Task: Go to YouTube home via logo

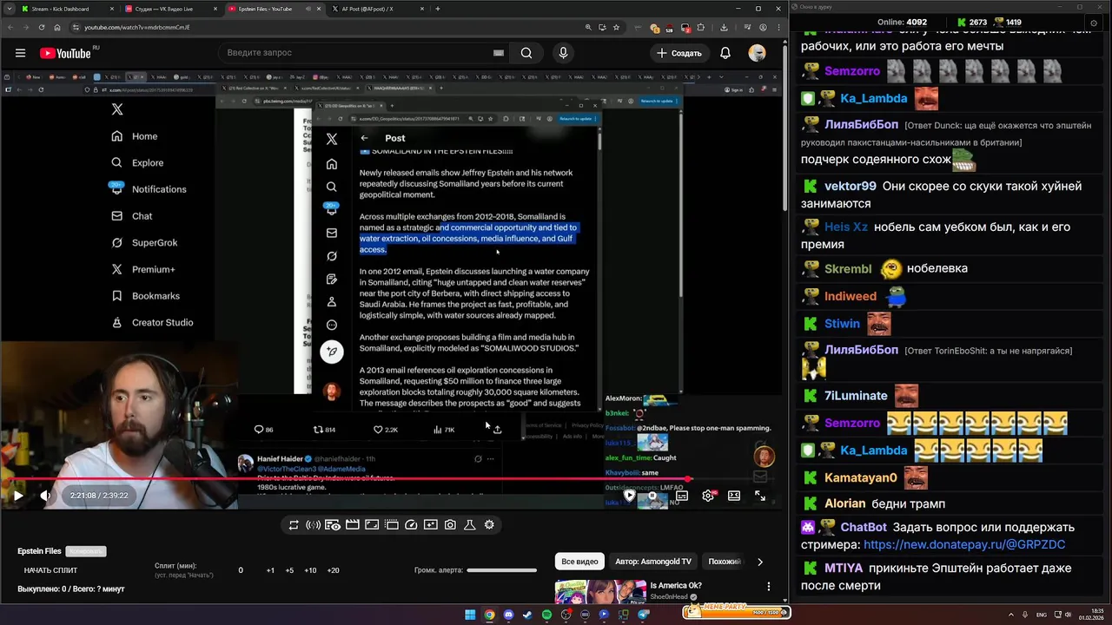Action: (65, 53)
